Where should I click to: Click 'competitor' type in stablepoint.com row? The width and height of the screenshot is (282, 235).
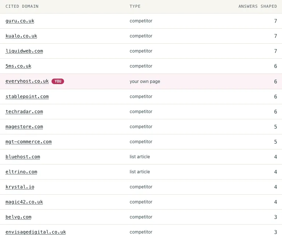coord(141,97)
